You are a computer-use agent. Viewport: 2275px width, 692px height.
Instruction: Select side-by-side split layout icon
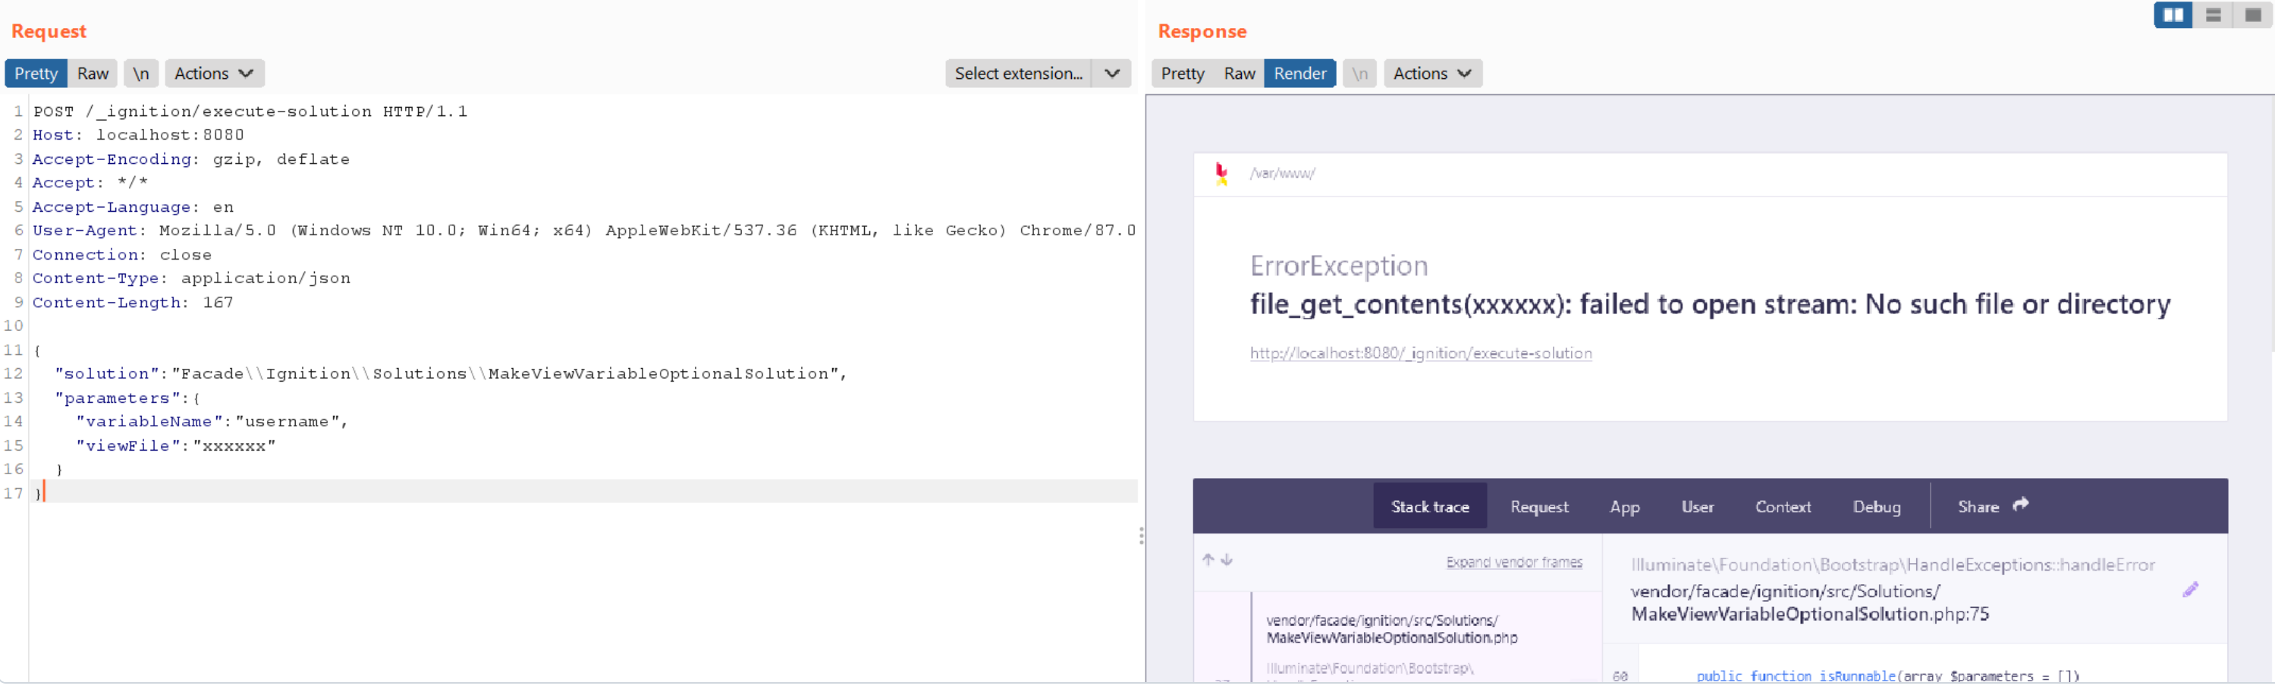tap(2173, 15)
